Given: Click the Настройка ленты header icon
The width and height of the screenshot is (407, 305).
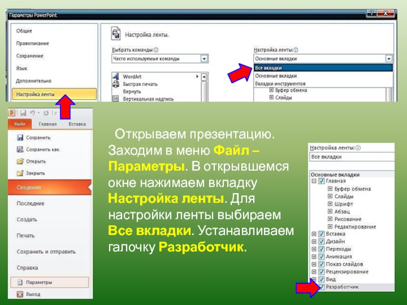Looking at the screenshot, I should tap(116, 34).
